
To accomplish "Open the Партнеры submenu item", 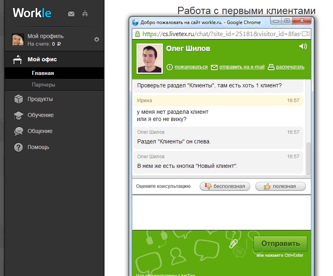I will pos(54,85).
